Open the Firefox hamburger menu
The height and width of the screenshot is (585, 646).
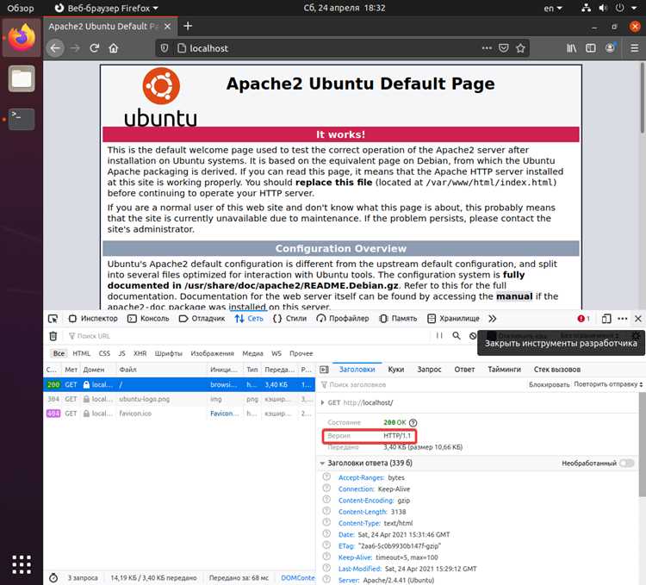pos(635,48)
